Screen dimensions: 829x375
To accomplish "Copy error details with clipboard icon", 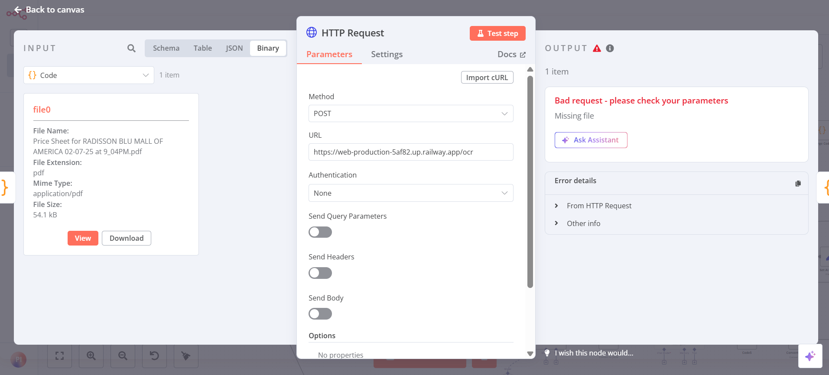I will tap(798, 184).
